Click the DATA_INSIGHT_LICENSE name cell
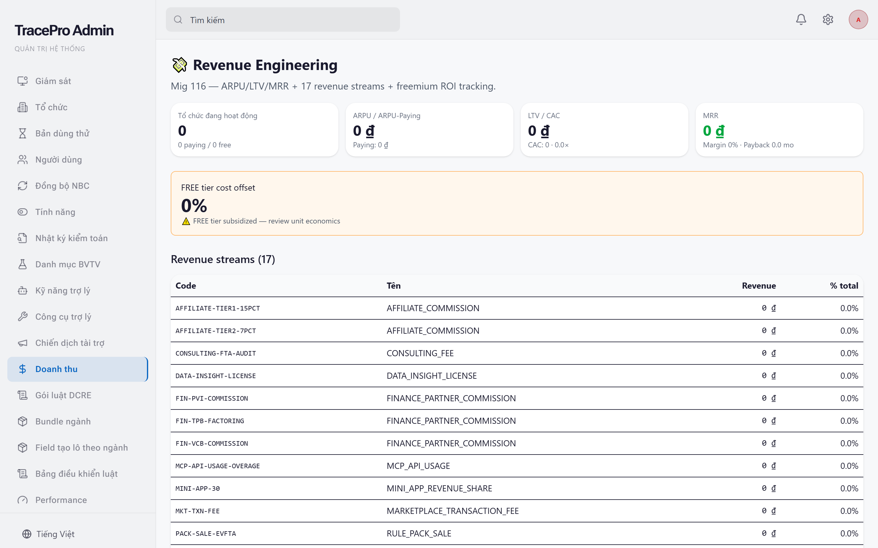 pyautogui.click(x=431, y=375)
